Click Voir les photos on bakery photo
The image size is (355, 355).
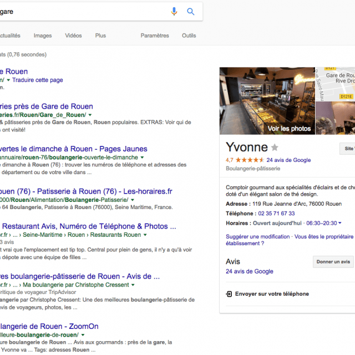pyautogui.click(x=289, y=129)
